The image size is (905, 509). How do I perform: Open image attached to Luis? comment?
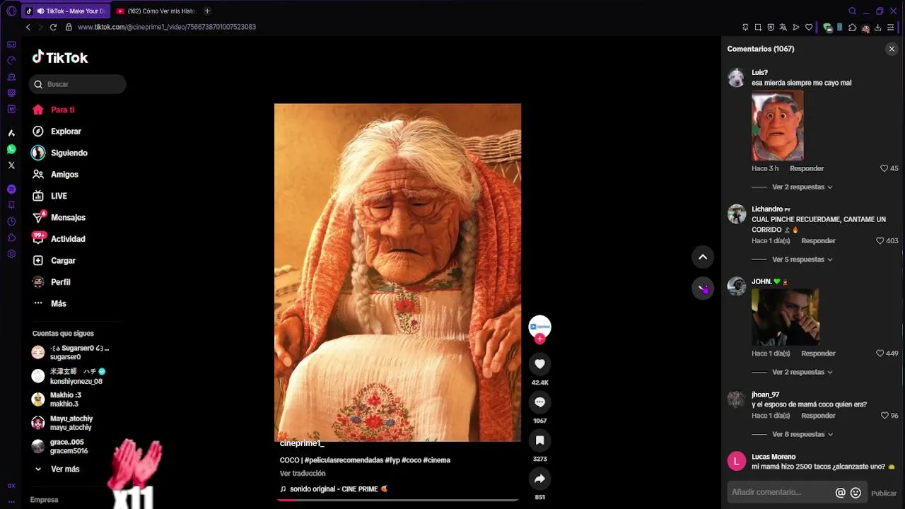(778, 126)
